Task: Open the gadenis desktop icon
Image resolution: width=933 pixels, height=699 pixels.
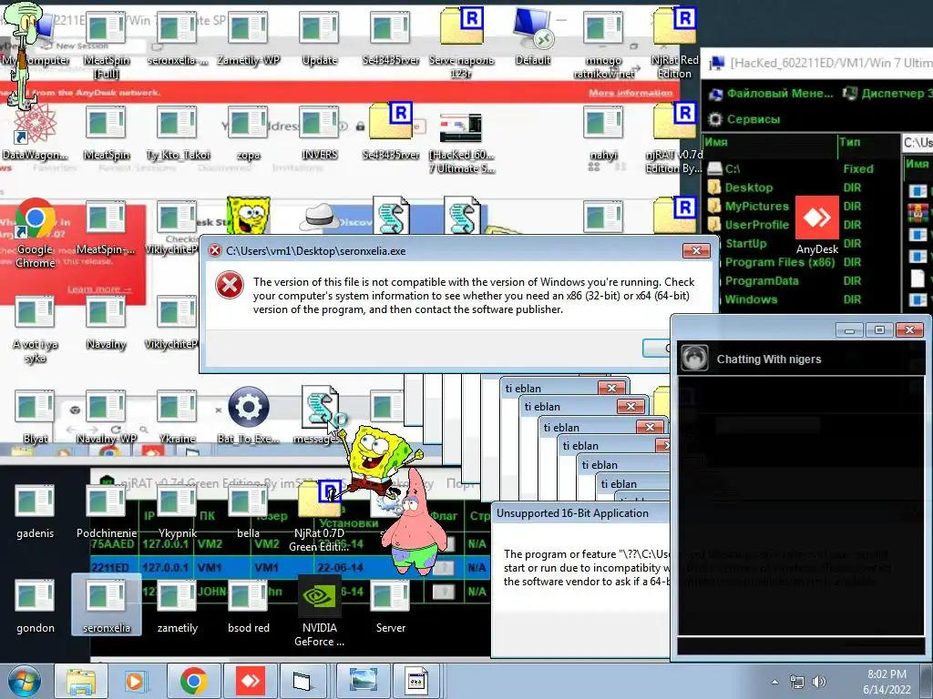Action: pyautogui.click(x=36, y=512)
